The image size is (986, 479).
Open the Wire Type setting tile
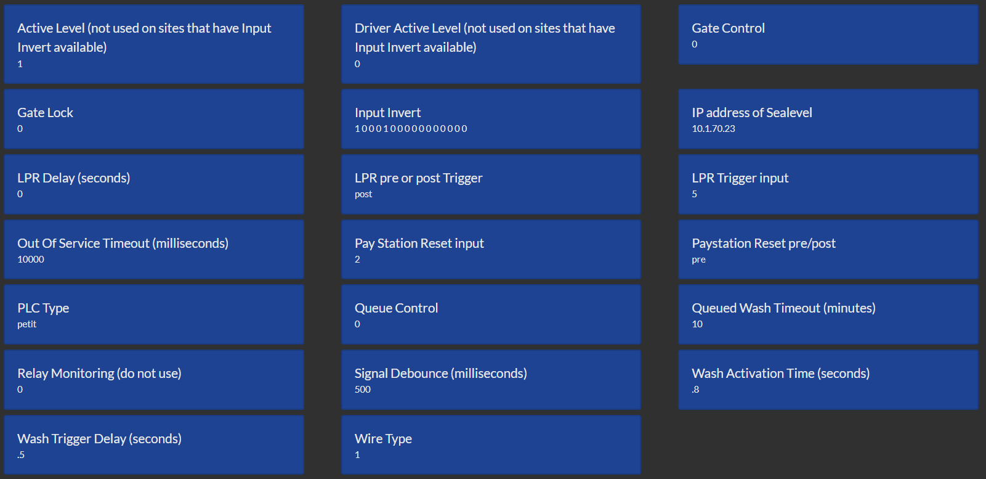coord(491,445)
